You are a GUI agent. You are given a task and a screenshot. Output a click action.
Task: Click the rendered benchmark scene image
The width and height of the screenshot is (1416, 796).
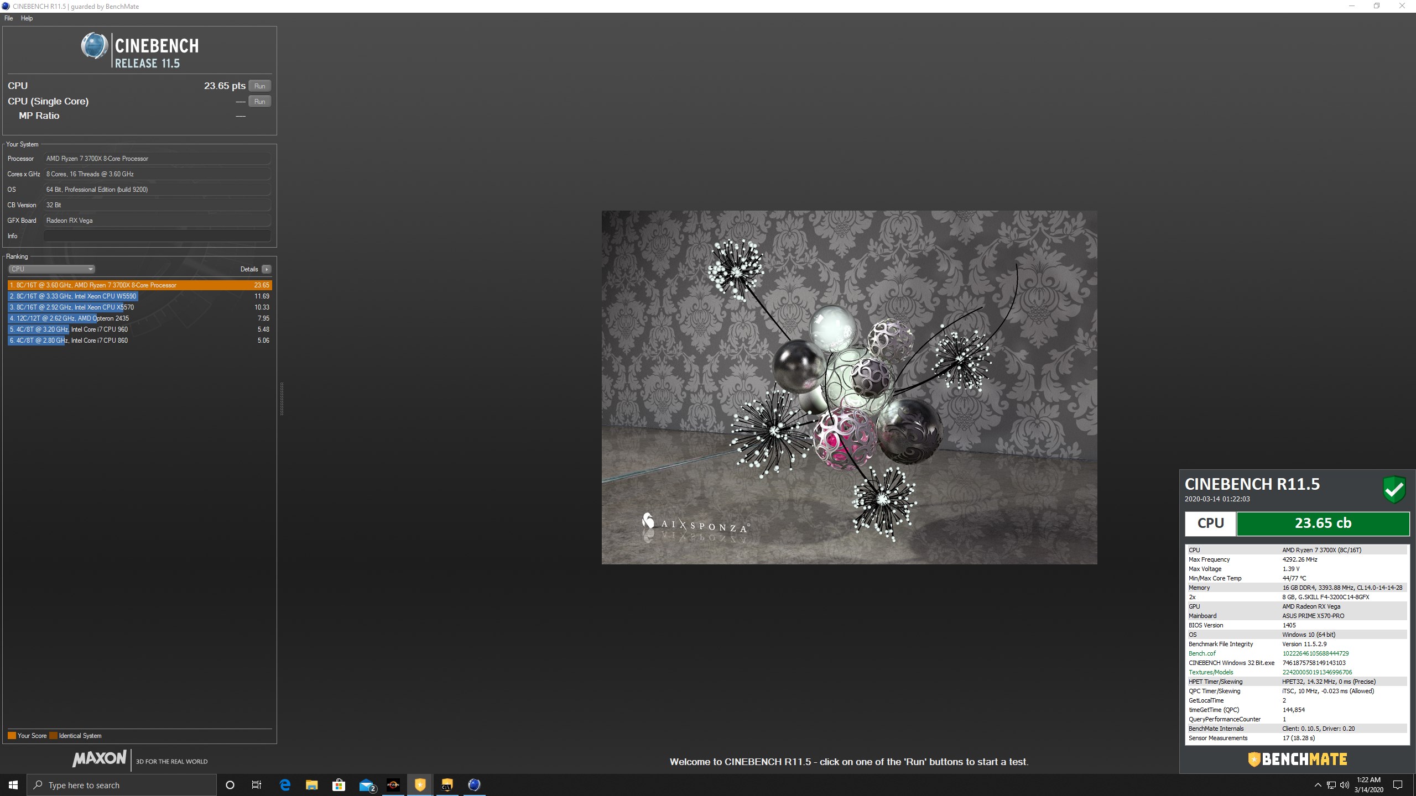click(x=849, y=387)
